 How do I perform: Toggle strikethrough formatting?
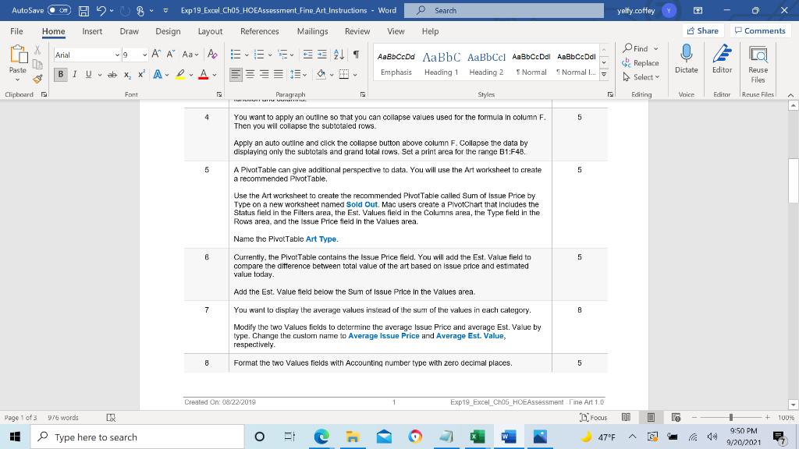click(112, 74)
